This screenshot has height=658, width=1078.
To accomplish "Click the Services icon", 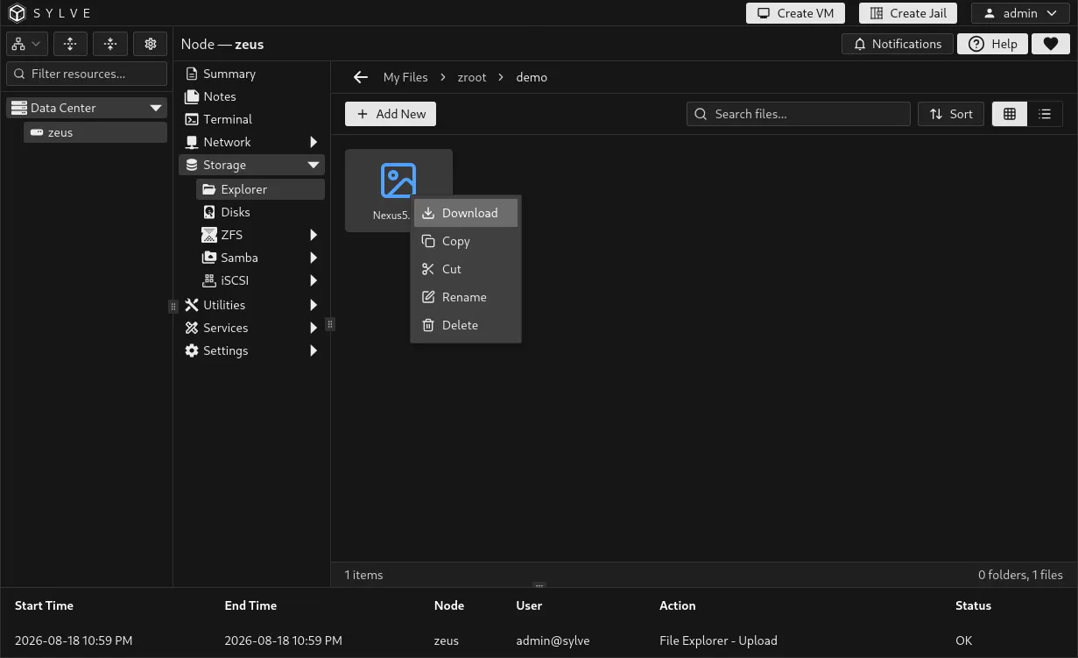I will [192, 328].
